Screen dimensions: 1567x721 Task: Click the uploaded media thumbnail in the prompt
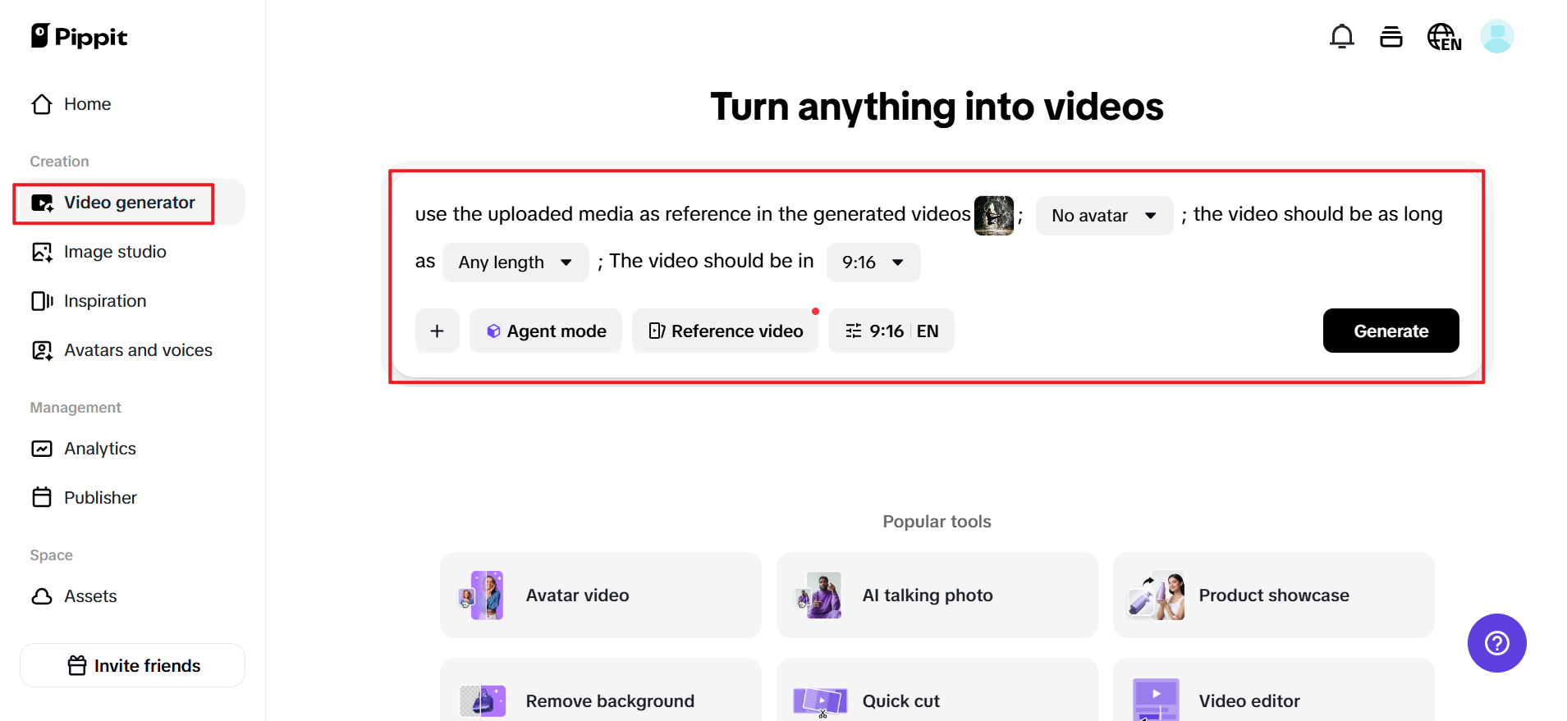point(993,216)
